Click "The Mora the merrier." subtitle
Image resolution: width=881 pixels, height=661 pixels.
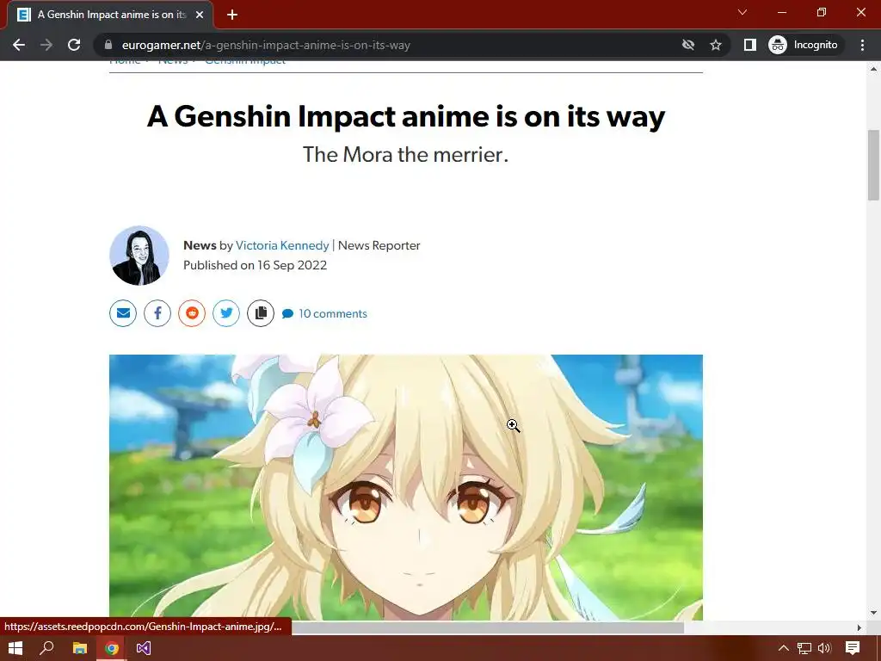click(x=406, y=154)
